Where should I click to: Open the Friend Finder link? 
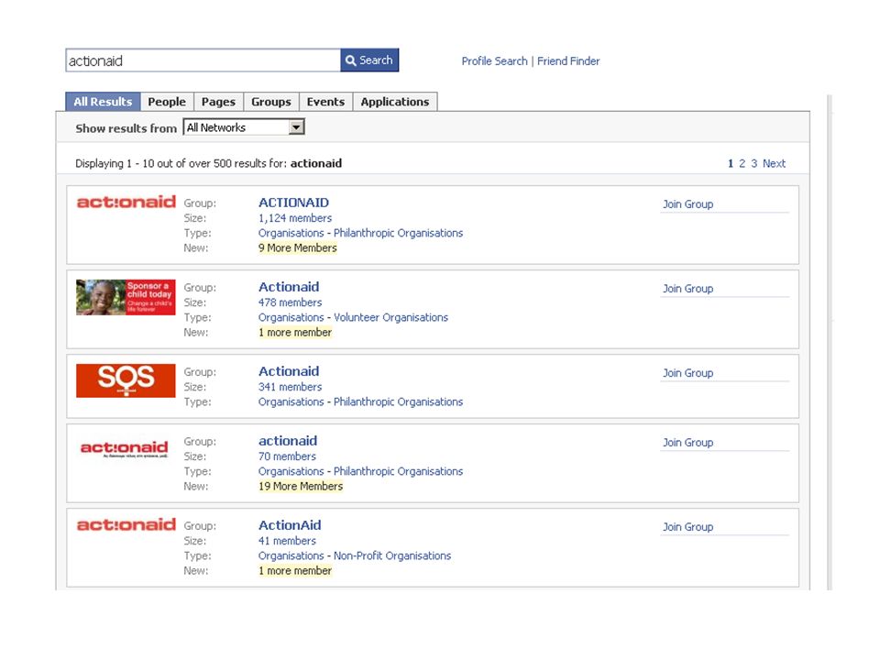568,60
